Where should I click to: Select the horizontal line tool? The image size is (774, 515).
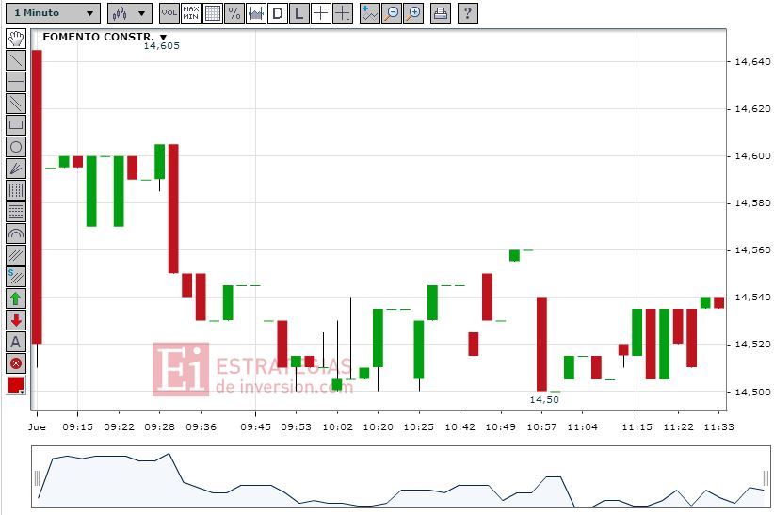16,82
